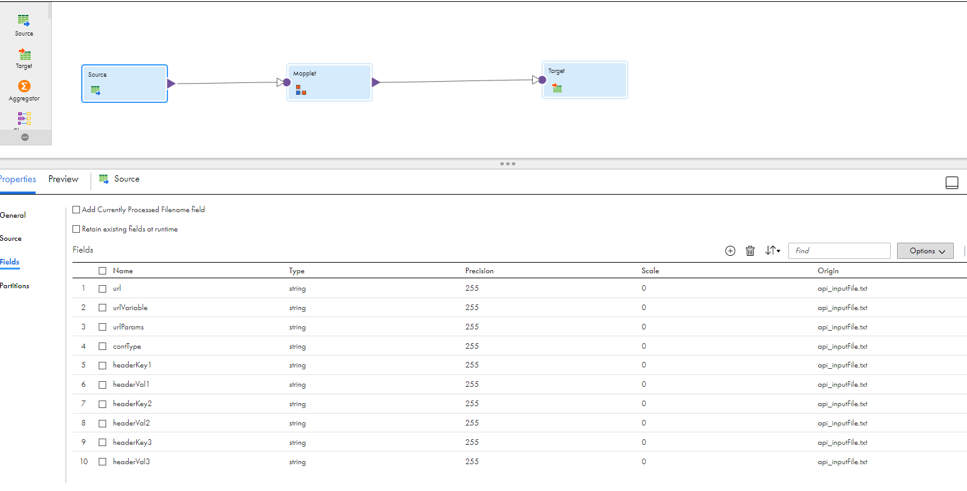
Task: Click the Precision column header
Action: click(x=479, y=271)
